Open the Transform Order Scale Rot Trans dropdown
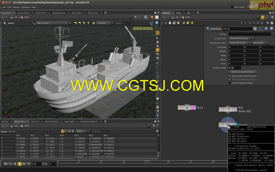Viewport: 275px width, 172px height. pos(240,43)
